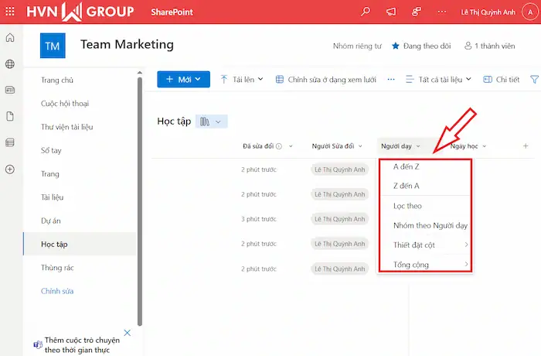Viewport: 541px width, 356px height.
Task: Click the filter funnel icon in toolbar
Action: 534,79
